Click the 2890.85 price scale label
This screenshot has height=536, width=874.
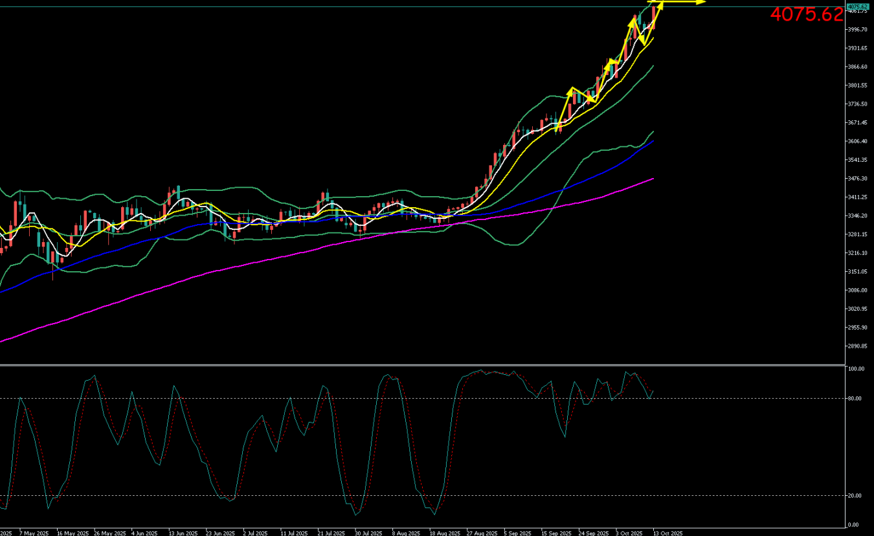click(x=858, y=346)
